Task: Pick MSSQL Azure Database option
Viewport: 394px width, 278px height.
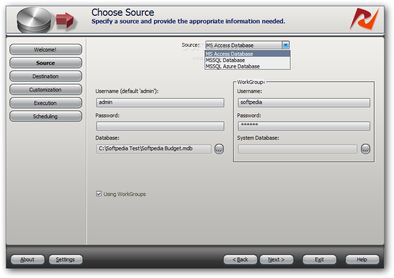Action: pyautogui.click(x=248, y=66)
